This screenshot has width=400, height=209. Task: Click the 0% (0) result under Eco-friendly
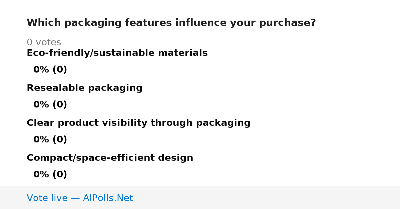point(50,70)
